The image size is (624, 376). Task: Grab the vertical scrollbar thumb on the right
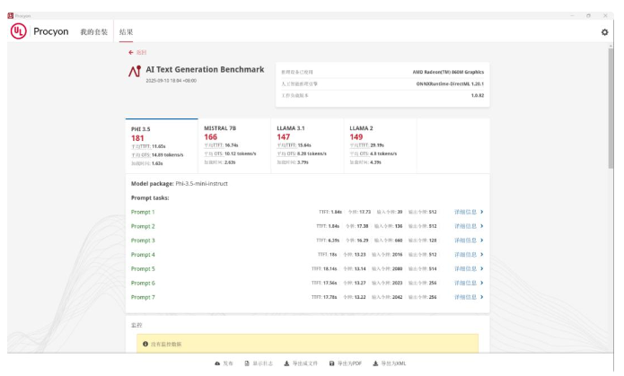coord(611,109)
